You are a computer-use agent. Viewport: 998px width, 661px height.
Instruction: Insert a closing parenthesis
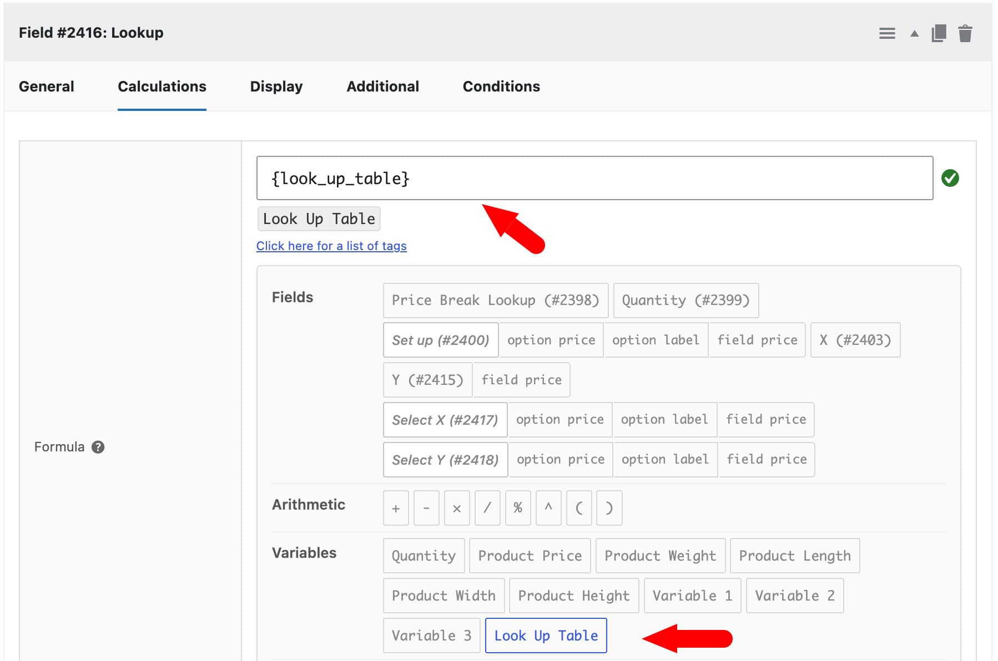tap(609, 508)
